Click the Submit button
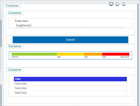Screen dimensions: 140x106 [x=70, y=40]
